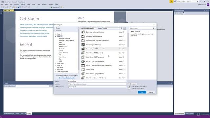Click the Name input field

[x=97, y=81]
